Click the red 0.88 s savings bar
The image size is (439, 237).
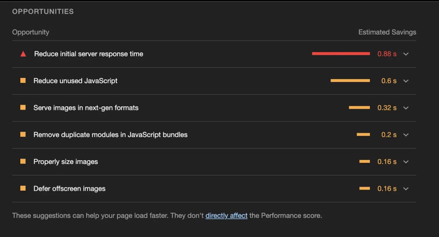click(341, 54)
